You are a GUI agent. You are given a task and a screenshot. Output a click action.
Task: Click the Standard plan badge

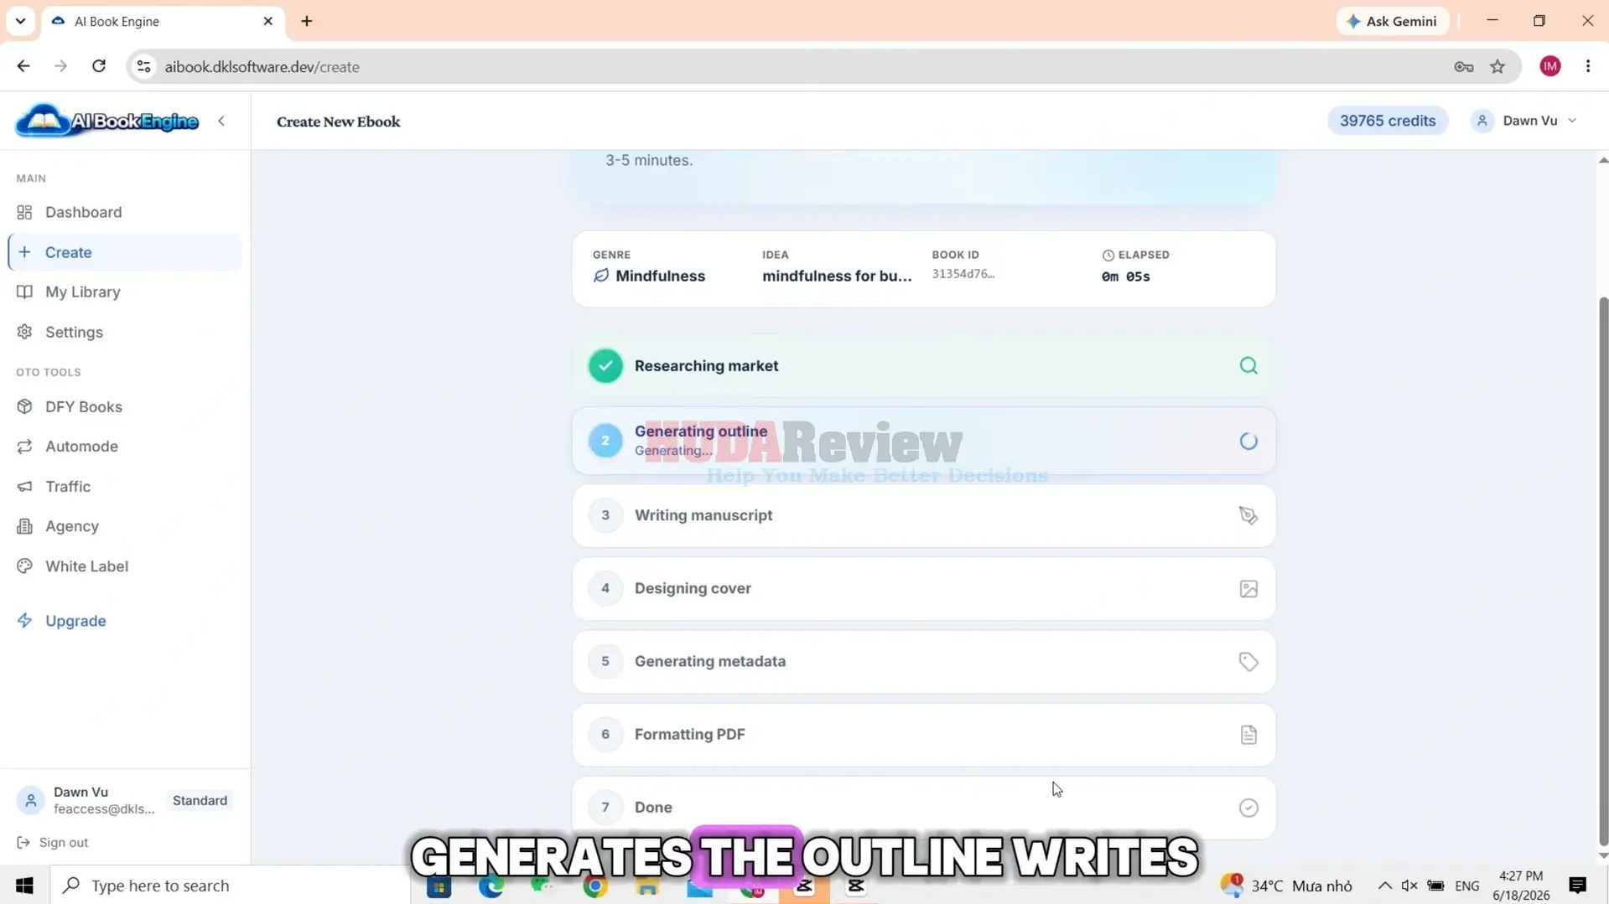point(200,800)
